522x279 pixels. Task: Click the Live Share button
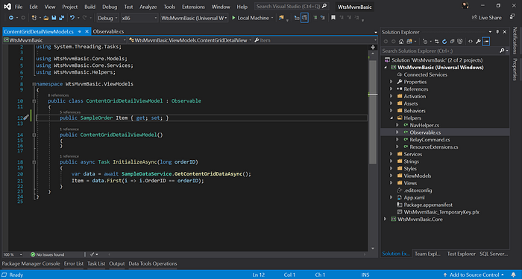pos(486,18)
